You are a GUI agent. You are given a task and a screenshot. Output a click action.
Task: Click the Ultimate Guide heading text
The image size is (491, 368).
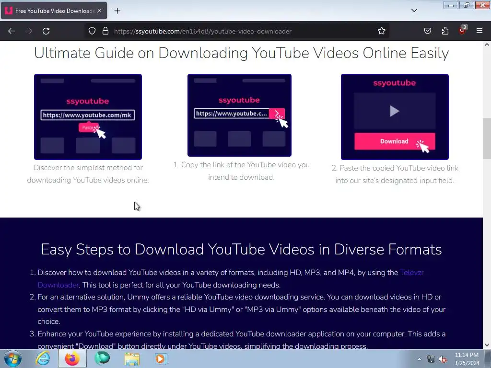tap(241, 53)
